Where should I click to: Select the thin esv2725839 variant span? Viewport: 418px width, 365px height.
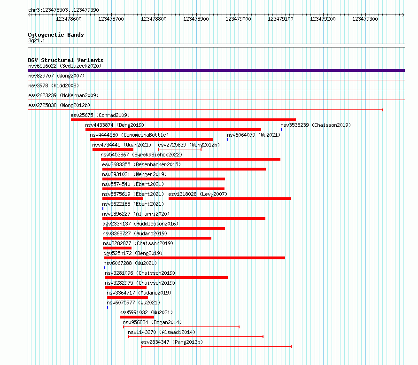click(180, 149)
